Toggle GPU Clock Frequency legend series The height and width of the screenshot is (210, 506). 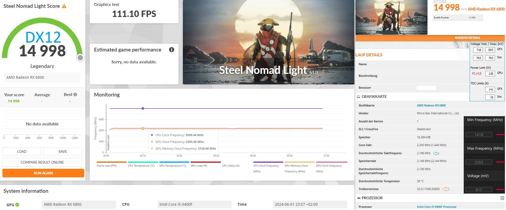pyautogui.click(x=331, y=167)
